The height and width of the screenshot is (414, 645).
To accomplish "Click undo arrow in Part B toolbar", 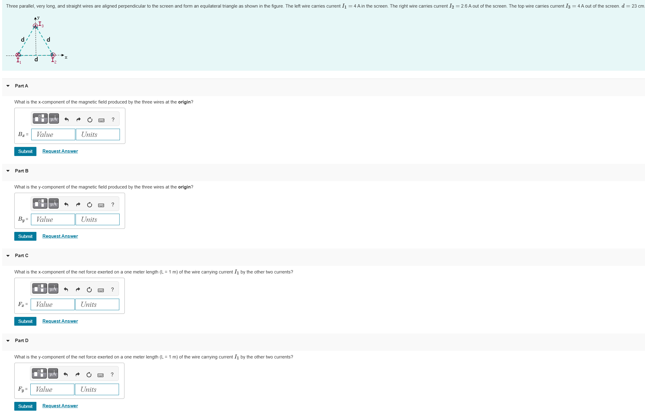I will pos(66,205).
